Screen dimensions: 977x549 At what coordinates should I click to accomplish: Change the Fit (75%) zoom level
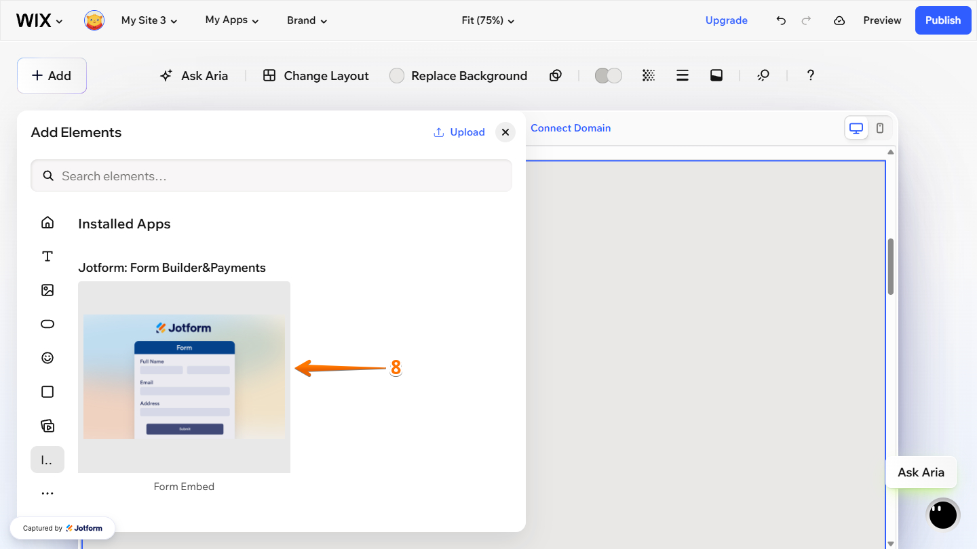[488, 20]
